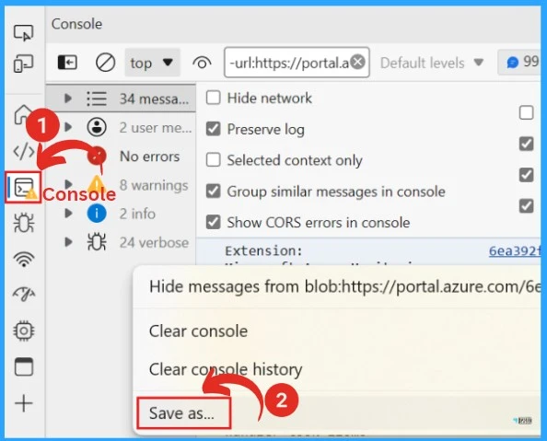This screenshot has width=547, height=441.
Task: Open the Sources bug icon in sidebar
Action: [24, 222]
